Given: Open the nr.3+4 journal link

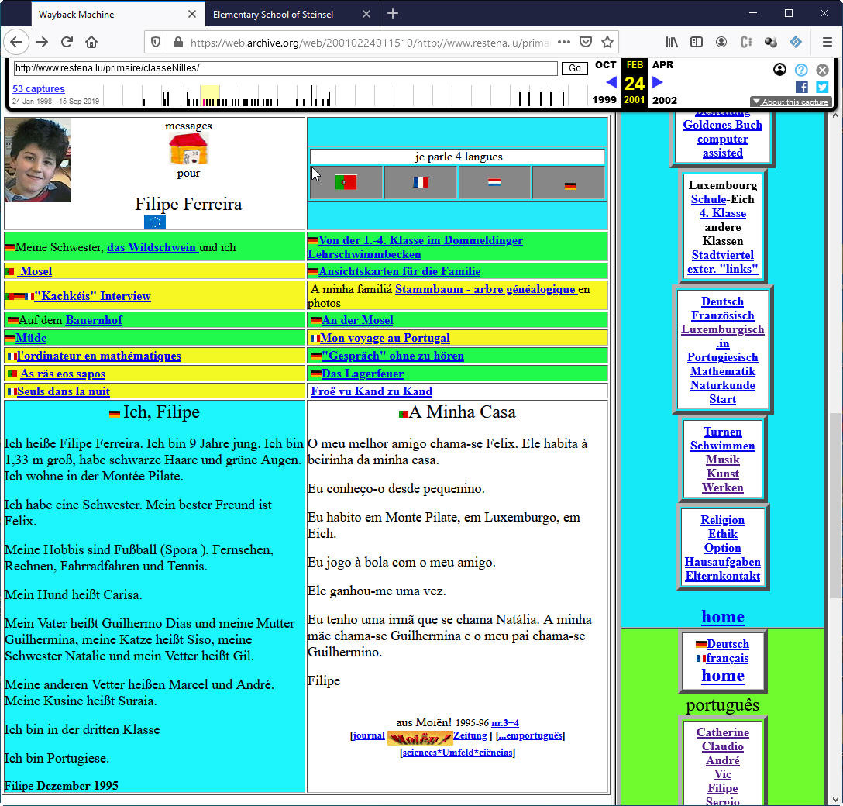Looking at the screenshot, I should point(505,722).
